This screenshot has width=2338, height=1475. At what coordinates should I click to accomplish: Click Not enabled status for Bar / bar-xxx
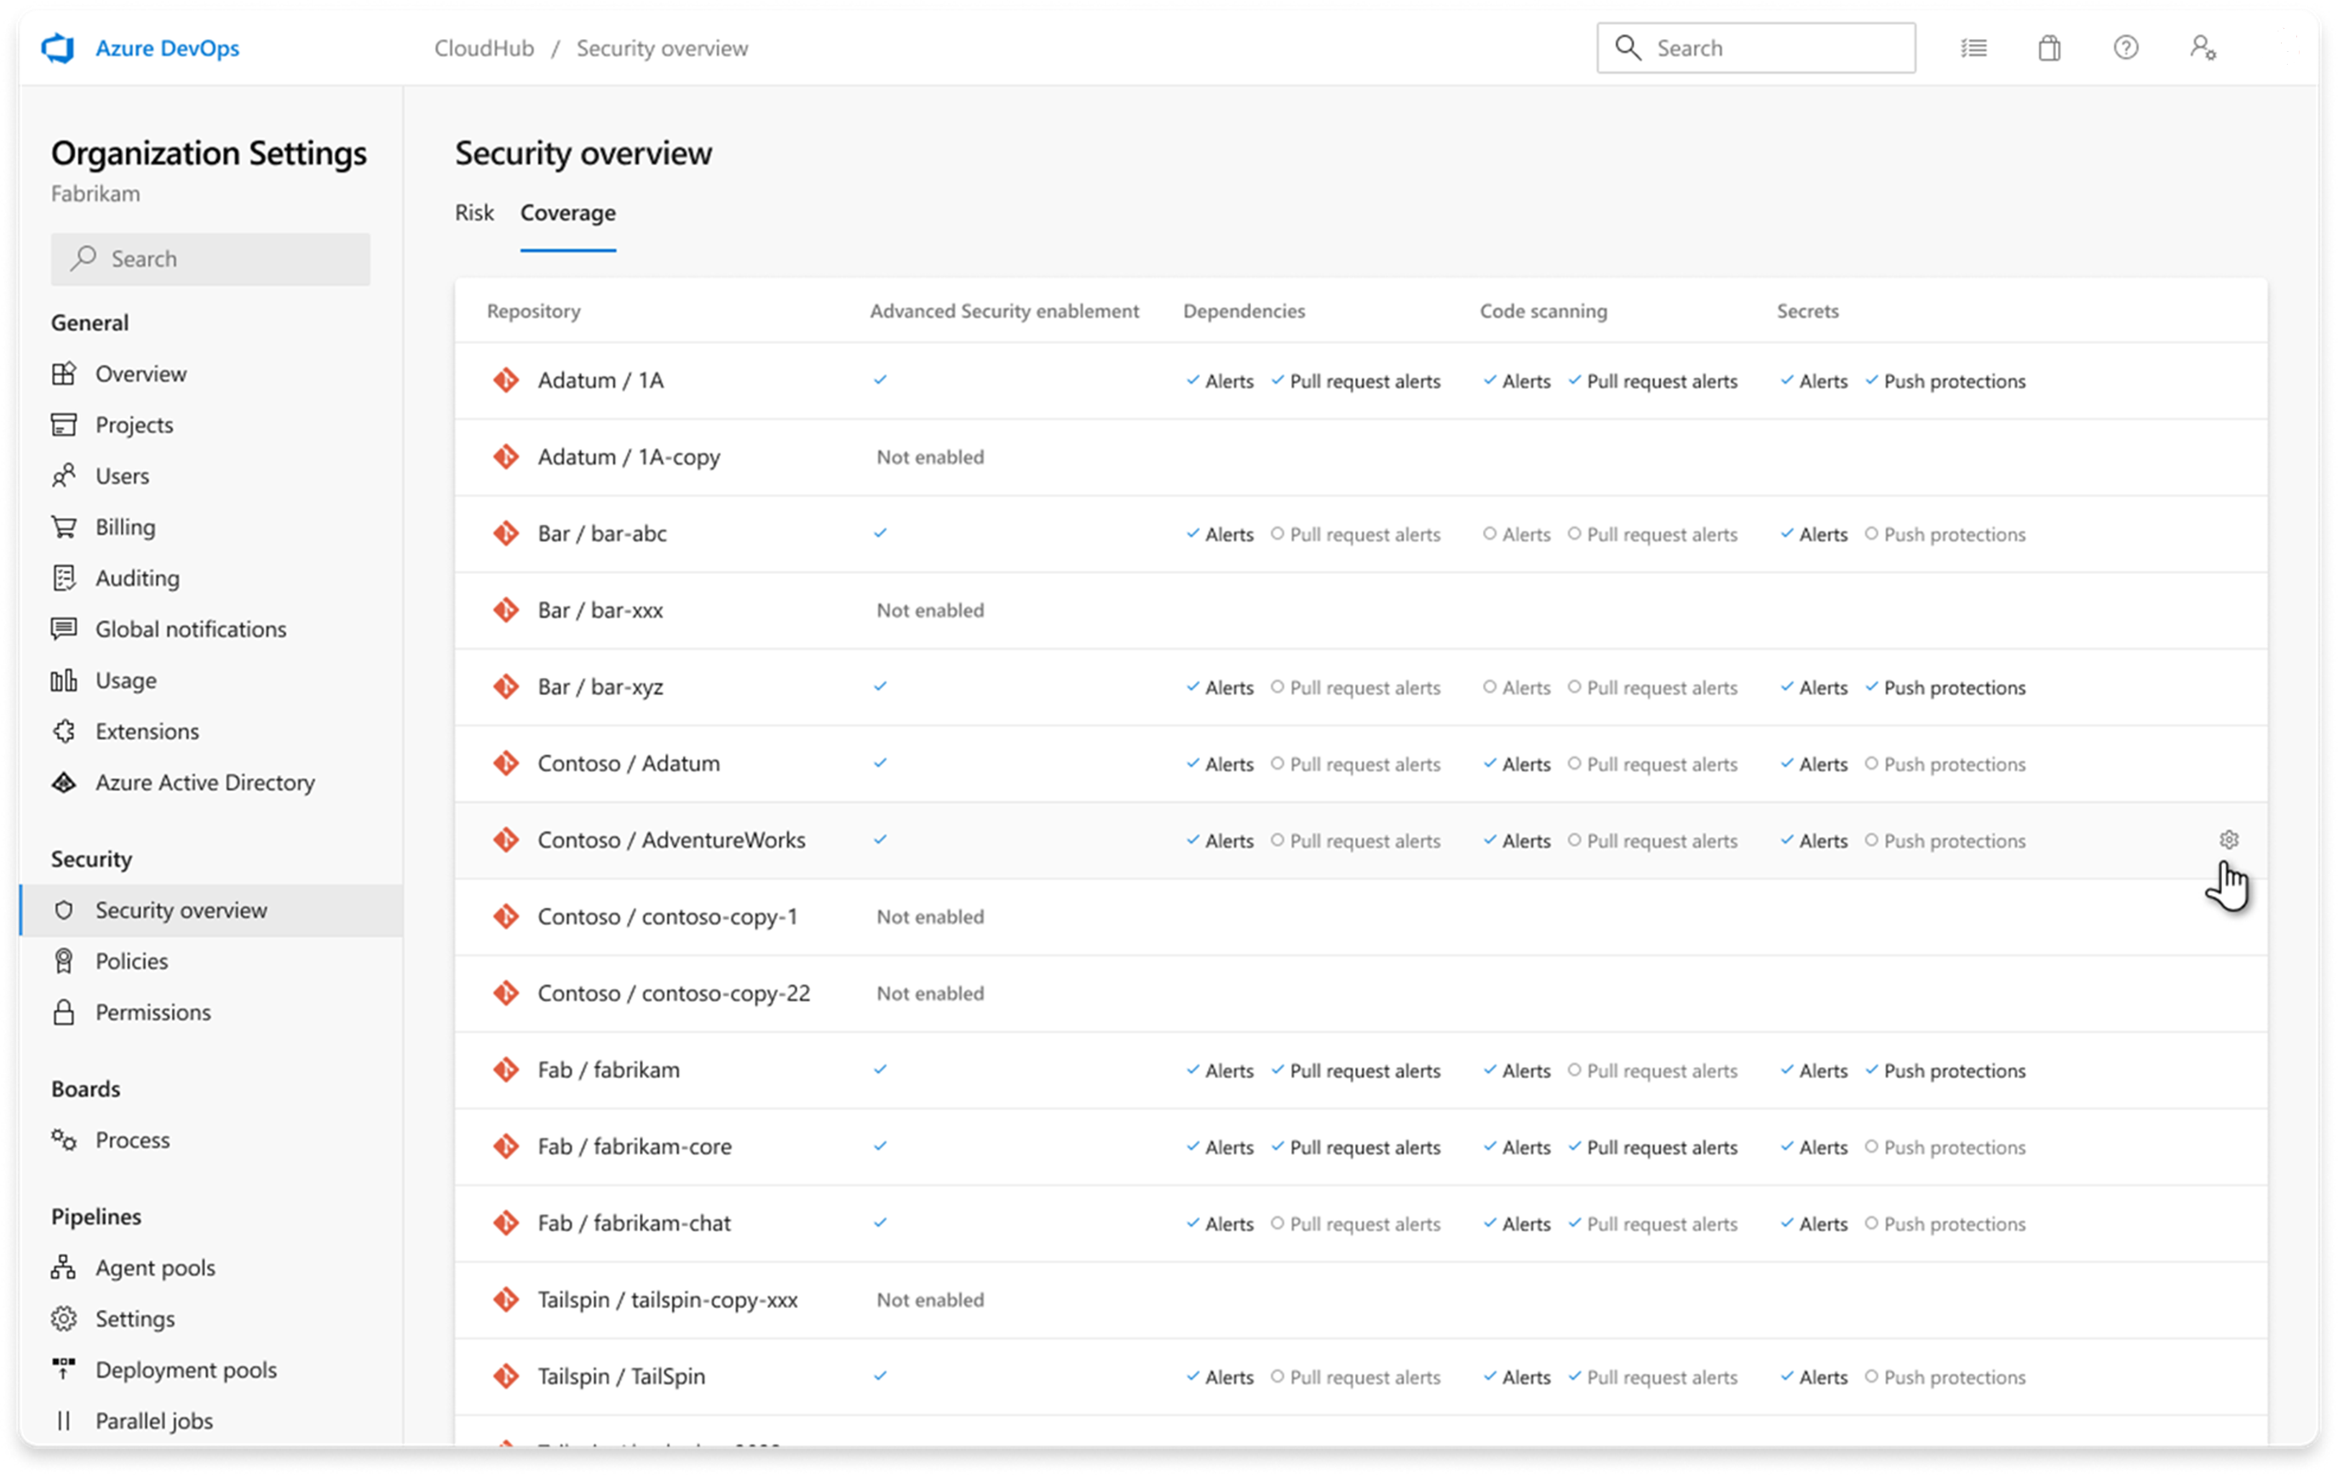coord(929,610)
